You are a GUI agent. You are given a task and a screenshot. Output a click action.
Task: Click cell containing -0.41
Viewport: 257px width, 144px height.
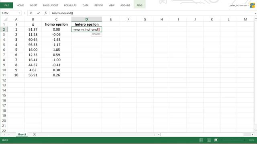56,65
